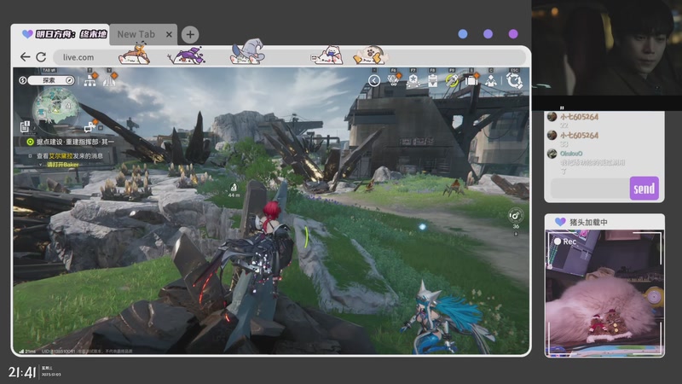Select the 明日方舟：终末地 browser tab
The height and width of the screenshot is (384, 682).
pos(60,34)
